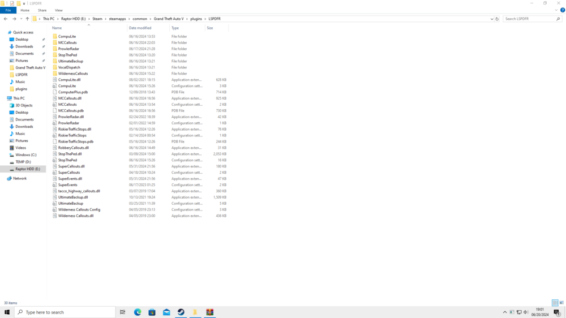Select Wilderness Callouts.dll file
Viewport: 566px width, 318px height.
point(76,216)
